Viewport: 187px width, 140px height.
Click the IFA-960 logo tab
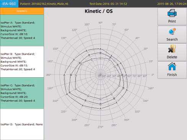coord(9,4)
